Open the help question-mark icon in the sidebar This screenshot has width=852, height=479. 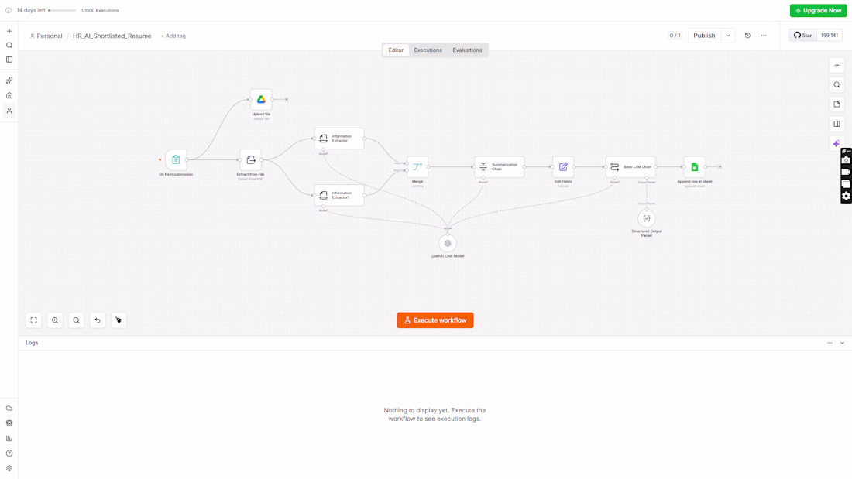pos(9,453)
